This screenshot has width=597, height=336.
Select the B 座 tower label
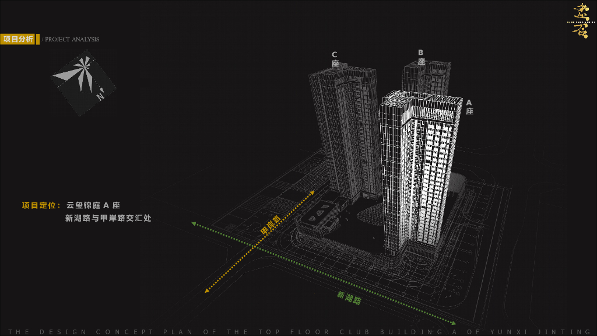point(421,57)
